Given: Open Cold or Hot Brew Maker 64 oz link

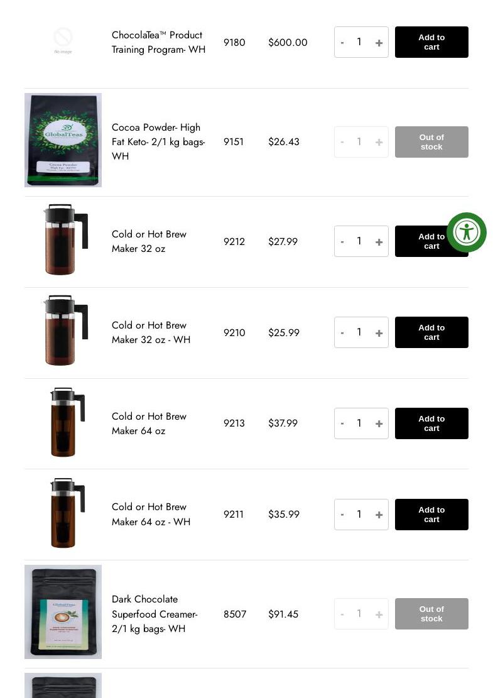Looking at the screenshot, I should point(149,423).
